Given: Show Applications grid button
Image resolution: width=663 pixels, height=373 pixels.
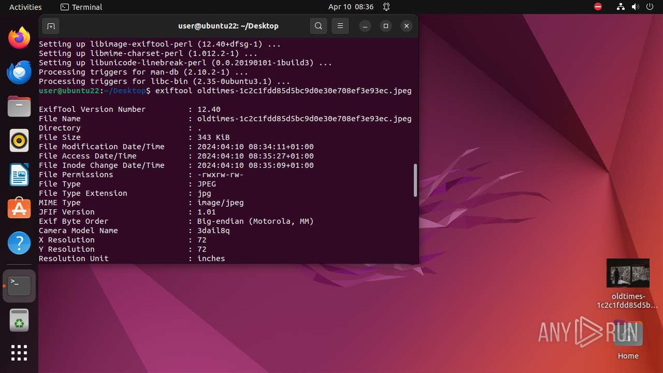Looking at the screenshot, I should [19, 353].
